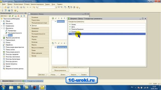
Task: Open the Отладка menu
Action: (x=27, y=4)
